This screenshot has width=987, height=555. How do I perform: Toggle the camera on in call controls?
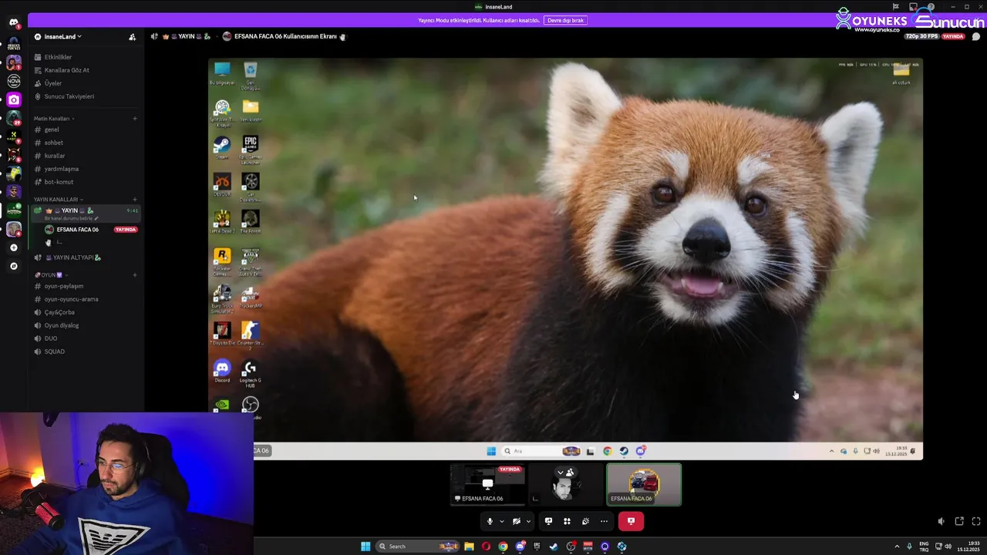pos(516,521)
